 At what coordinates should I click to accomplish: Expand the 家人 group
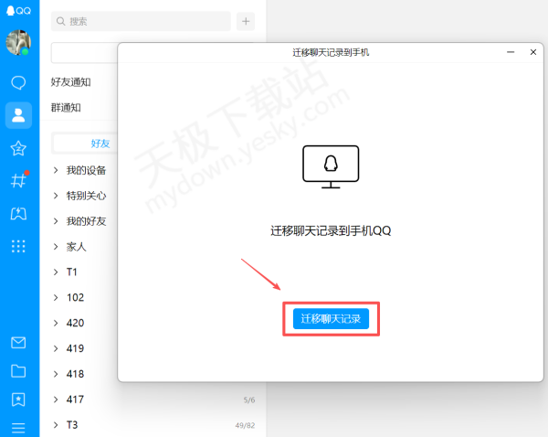[x=77, y=247]
